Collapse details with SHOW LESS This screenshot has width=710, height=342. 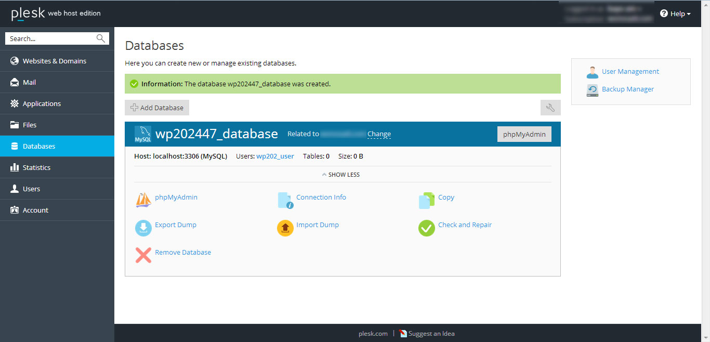tap(341, 175)
